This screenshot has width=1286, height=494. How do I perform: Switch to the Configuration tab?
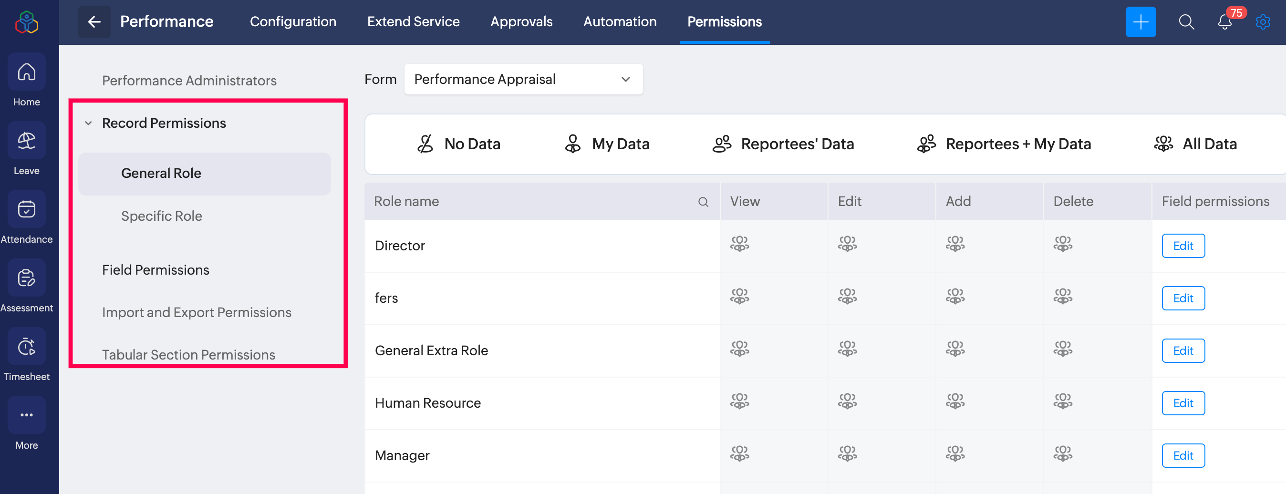pos(292,22)
